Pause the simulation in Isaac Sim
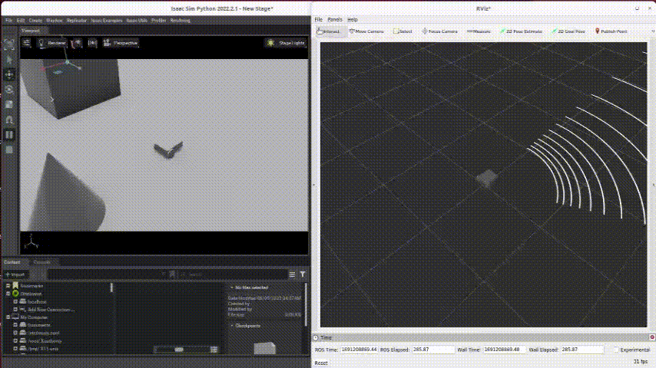The image size is (656, 368). (8, 135)
